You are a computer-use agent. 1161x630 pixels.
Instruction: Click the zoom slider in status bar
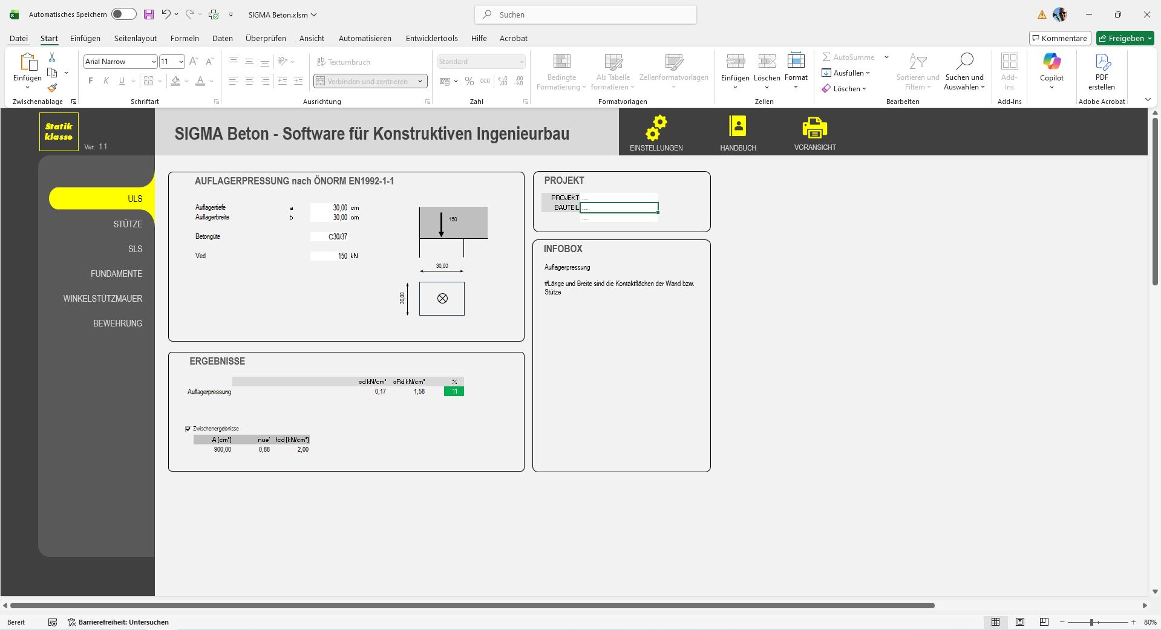[x=1091, y=622]
